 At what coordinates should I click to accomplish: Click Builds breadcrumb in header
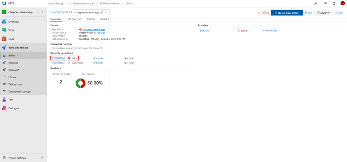pyautogui.click(x=130, y=3)
